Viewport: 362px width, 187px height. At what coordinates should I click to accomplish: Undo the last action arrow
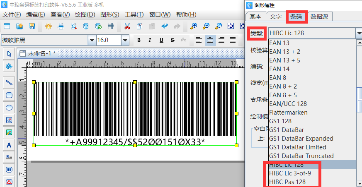(164, 26)
